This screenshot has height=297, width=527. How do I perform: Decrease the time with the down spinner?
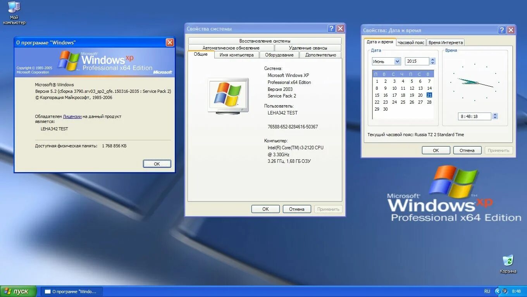click(495, 118)
